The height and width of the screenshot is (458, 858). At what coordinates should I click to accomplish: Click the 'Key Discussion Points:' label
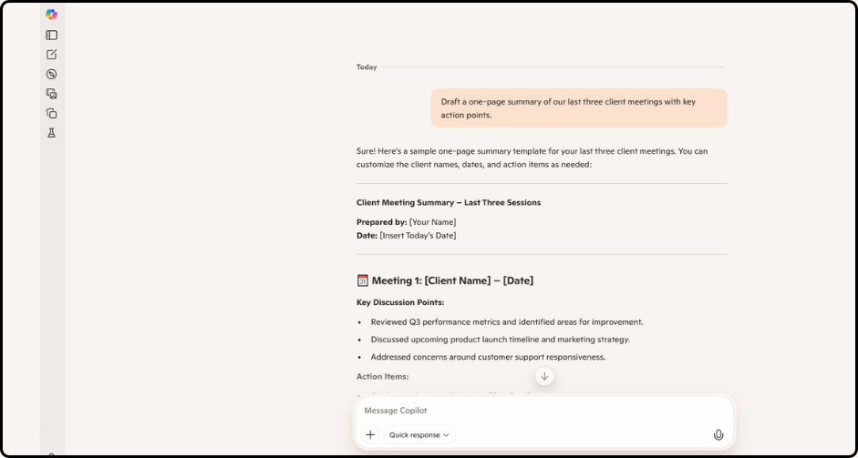400,302
